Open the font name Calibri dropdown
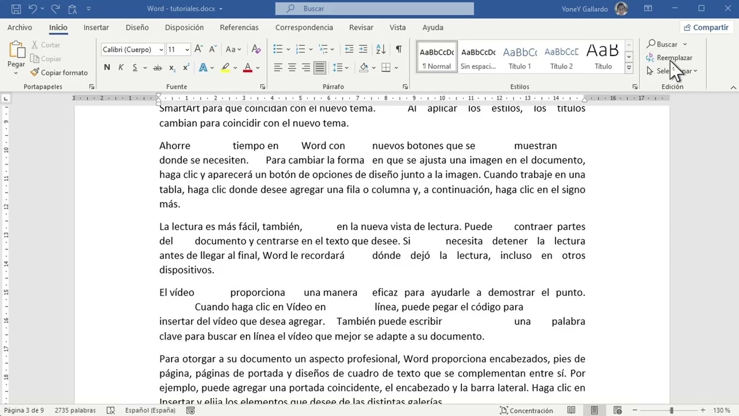This screenshot has height=416, width=739. coord(161,50)
